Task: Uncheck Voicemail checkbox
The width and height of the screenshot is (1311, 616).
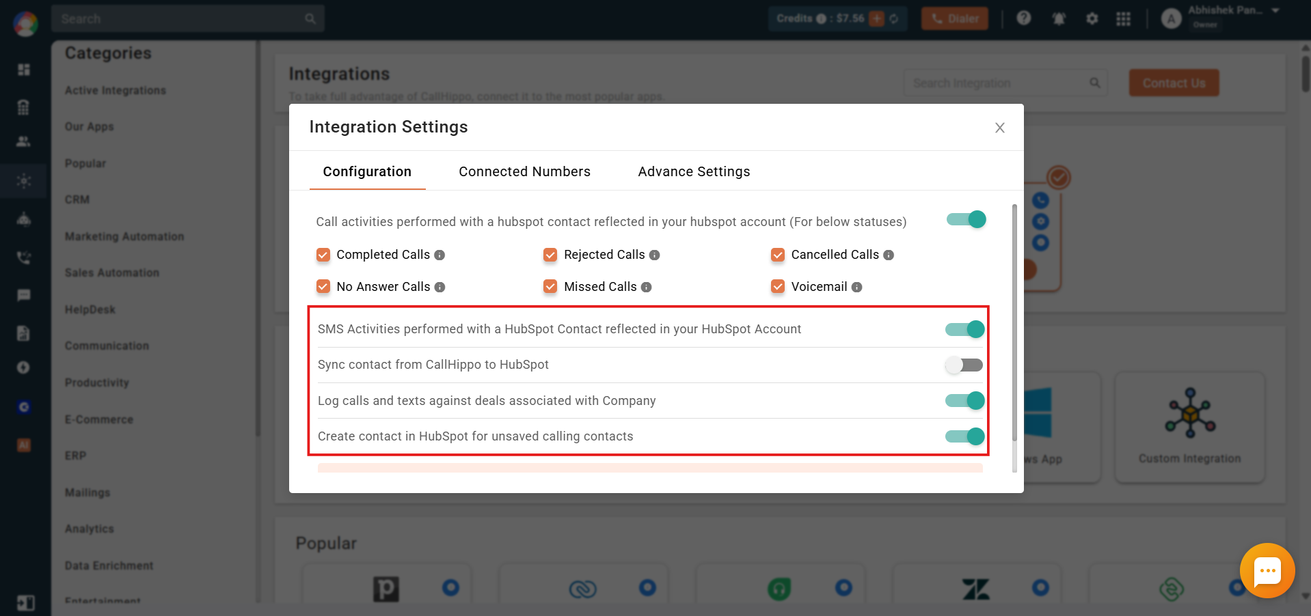Action: pyautogui.click(x=778, y=286)
